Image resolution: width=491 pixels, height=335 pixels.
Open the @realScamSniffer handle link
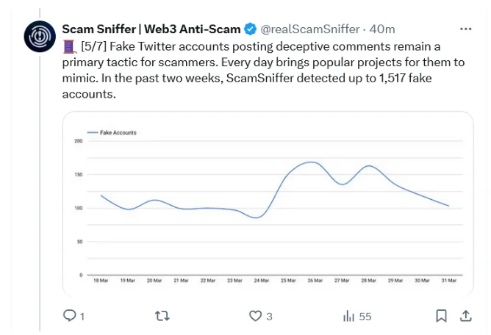point(310,29)
